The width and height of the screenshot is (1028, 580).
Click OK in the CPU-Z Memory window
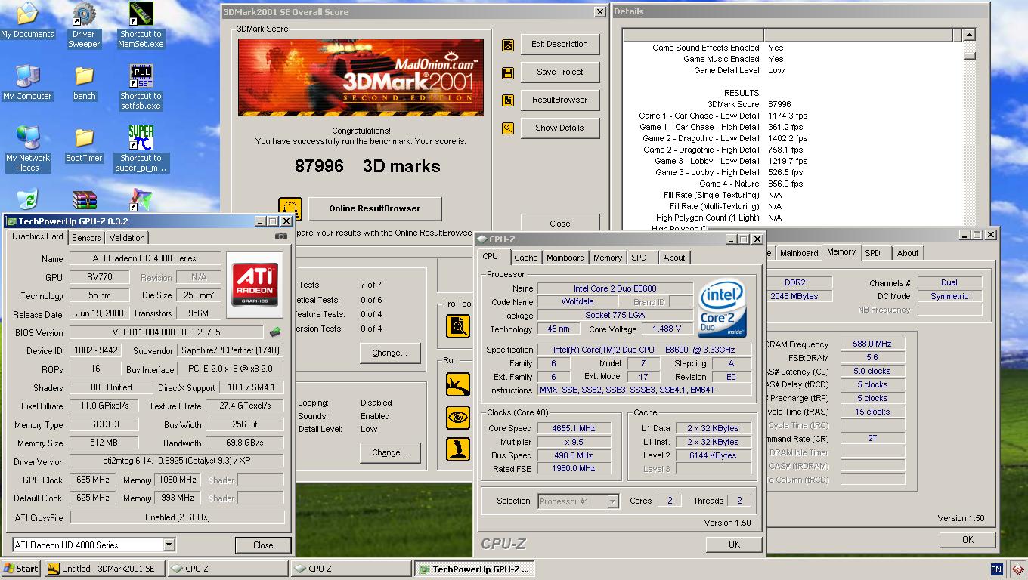[968, 540]
